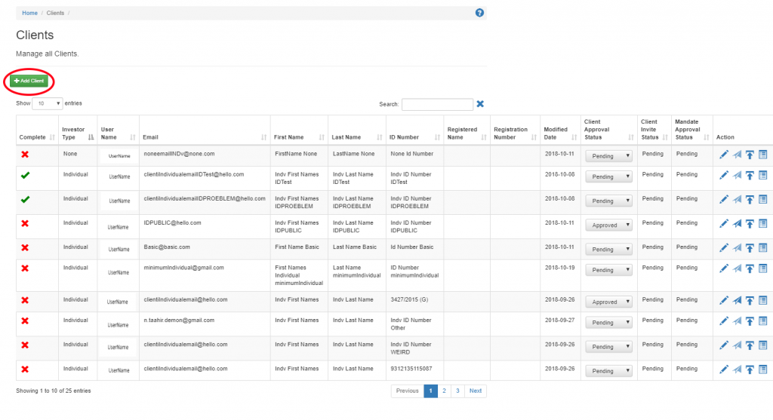773x420 pixels.
Task: Send invite icon in 9312135115087 row
Action: (x=737, y=369)
